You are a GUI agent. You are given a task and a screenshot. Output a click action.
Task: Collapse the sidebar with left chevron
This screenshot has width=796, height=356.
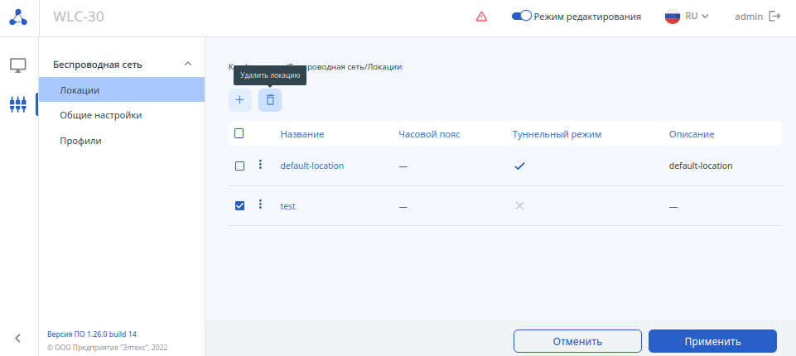coord(18,337)
